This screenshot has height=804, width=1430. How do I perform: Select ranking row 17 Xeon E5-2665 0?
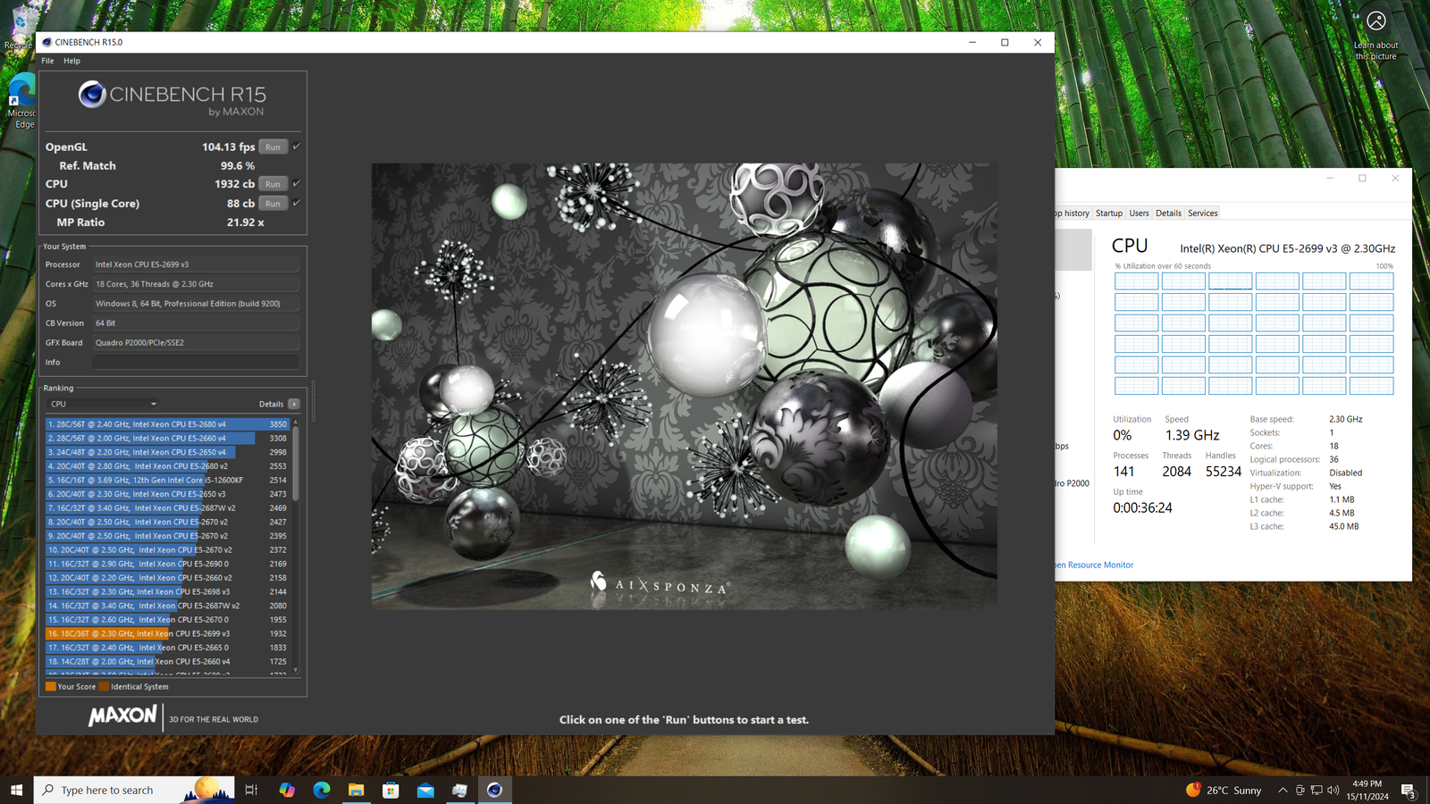(x=168, y=648)
